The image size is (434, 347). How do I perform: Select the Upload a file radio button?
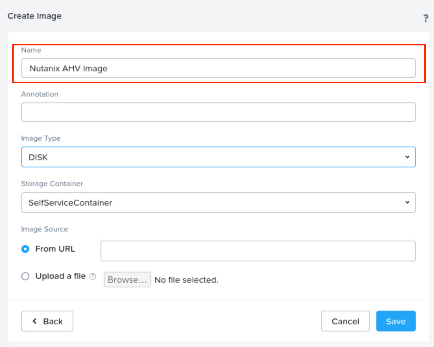click(25, 276)
